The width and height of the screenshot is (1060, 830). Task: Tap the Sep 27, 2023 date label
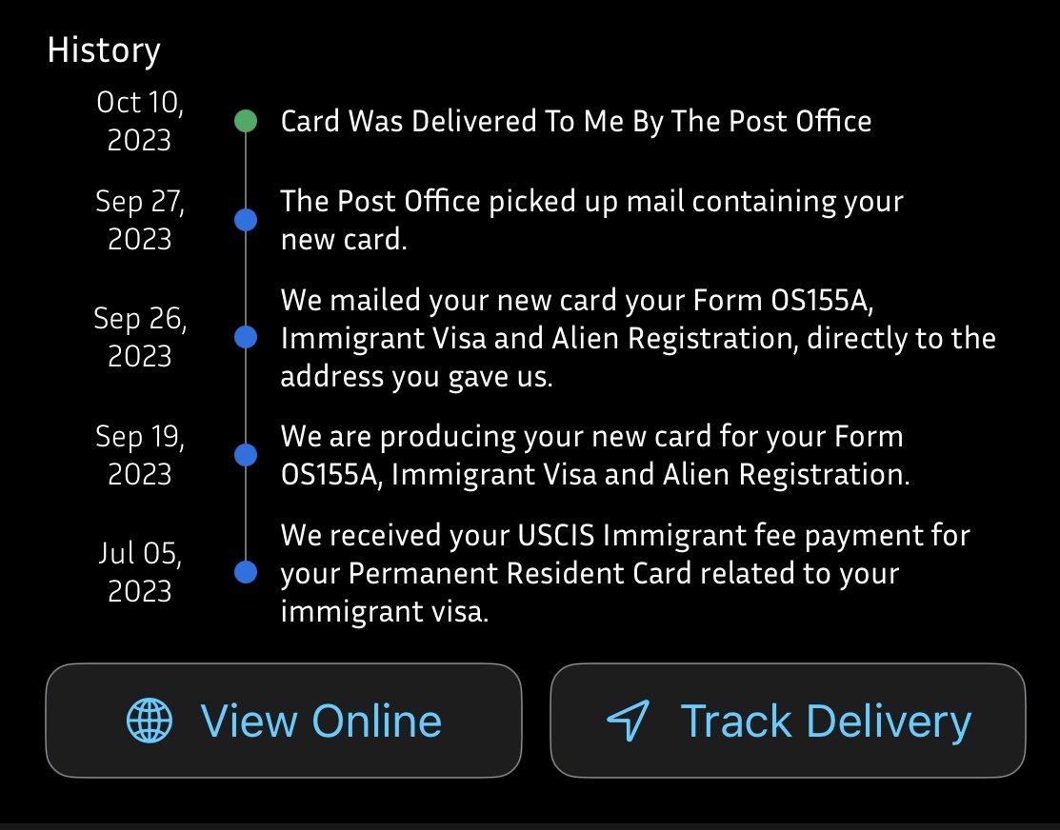(140, 220)
